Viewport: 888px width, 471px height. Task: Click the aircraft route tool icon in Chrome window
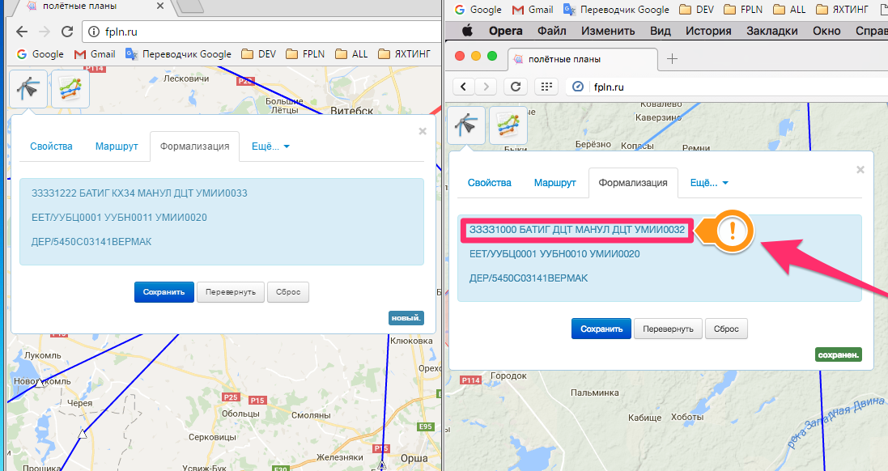click(28, 88)
